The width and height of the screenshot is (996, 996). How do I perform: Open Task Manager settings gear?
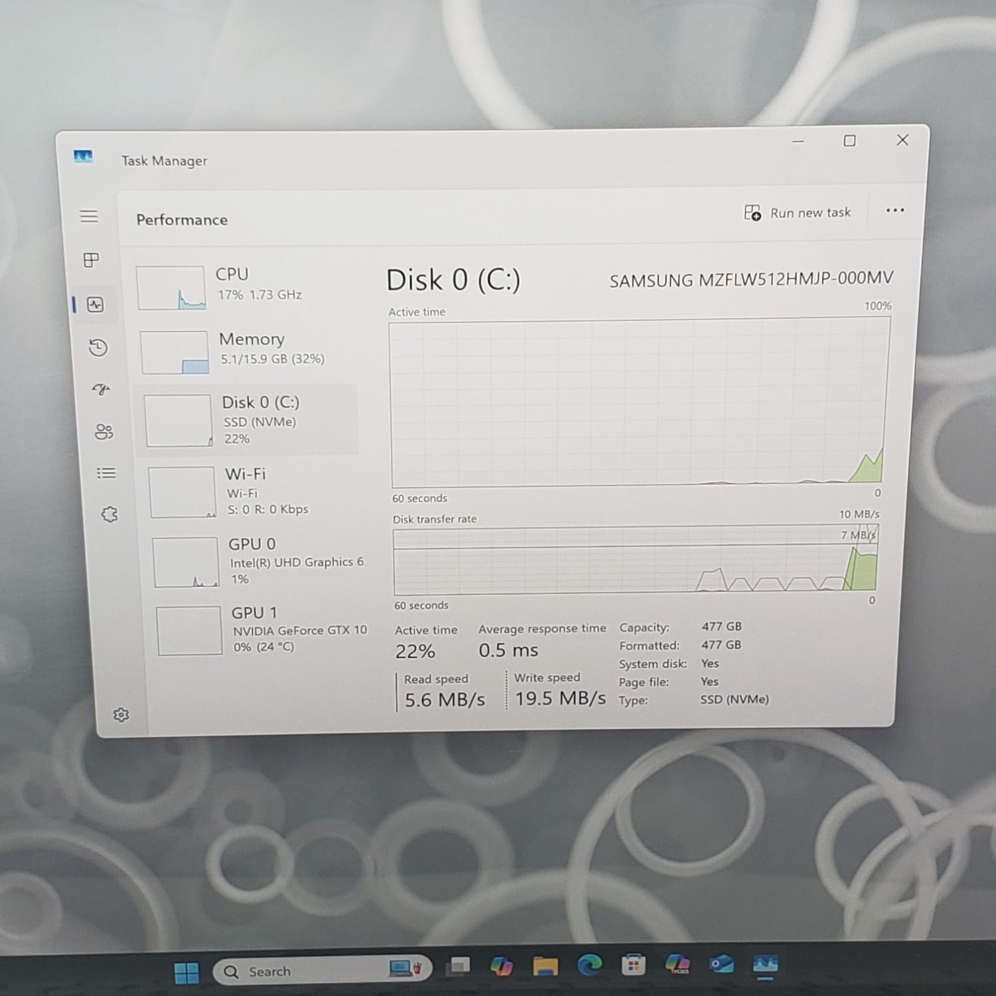pos(121,715)
